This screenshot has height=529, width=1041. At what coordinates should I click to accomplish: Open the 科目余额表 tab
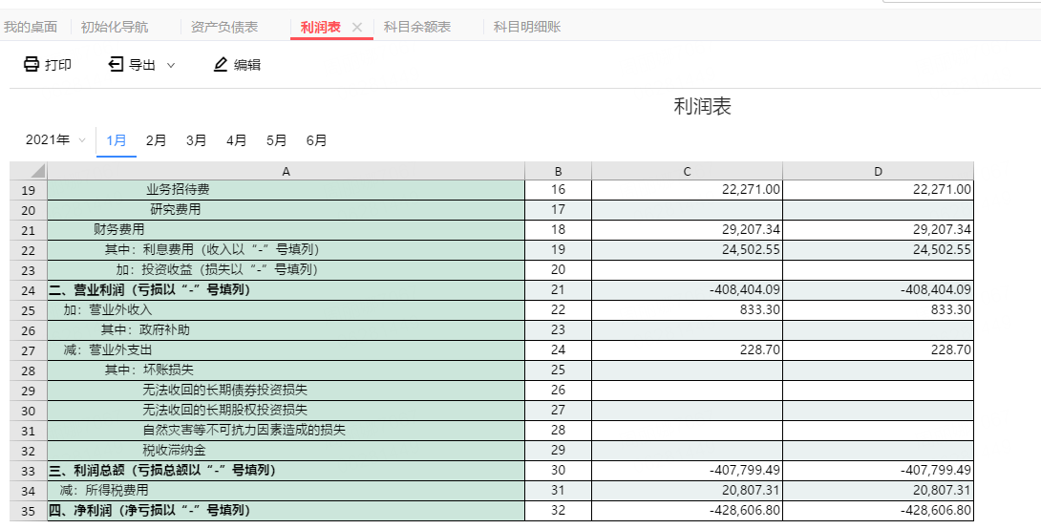pyautogui.click(x=417, y=27)
